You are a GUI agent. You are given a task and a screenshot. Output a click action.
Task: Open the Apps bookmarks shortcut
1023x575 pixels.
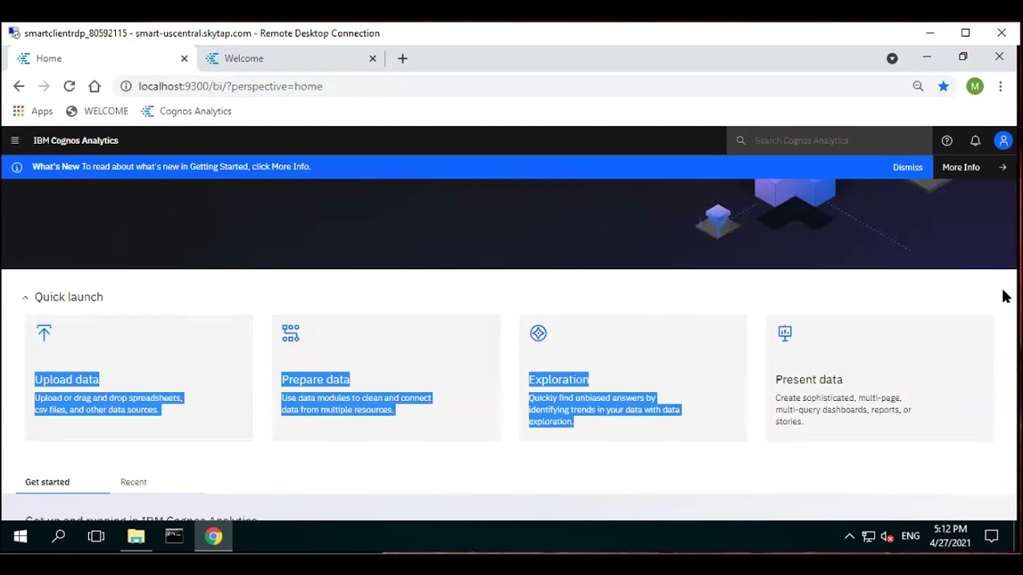pos(33,111)
